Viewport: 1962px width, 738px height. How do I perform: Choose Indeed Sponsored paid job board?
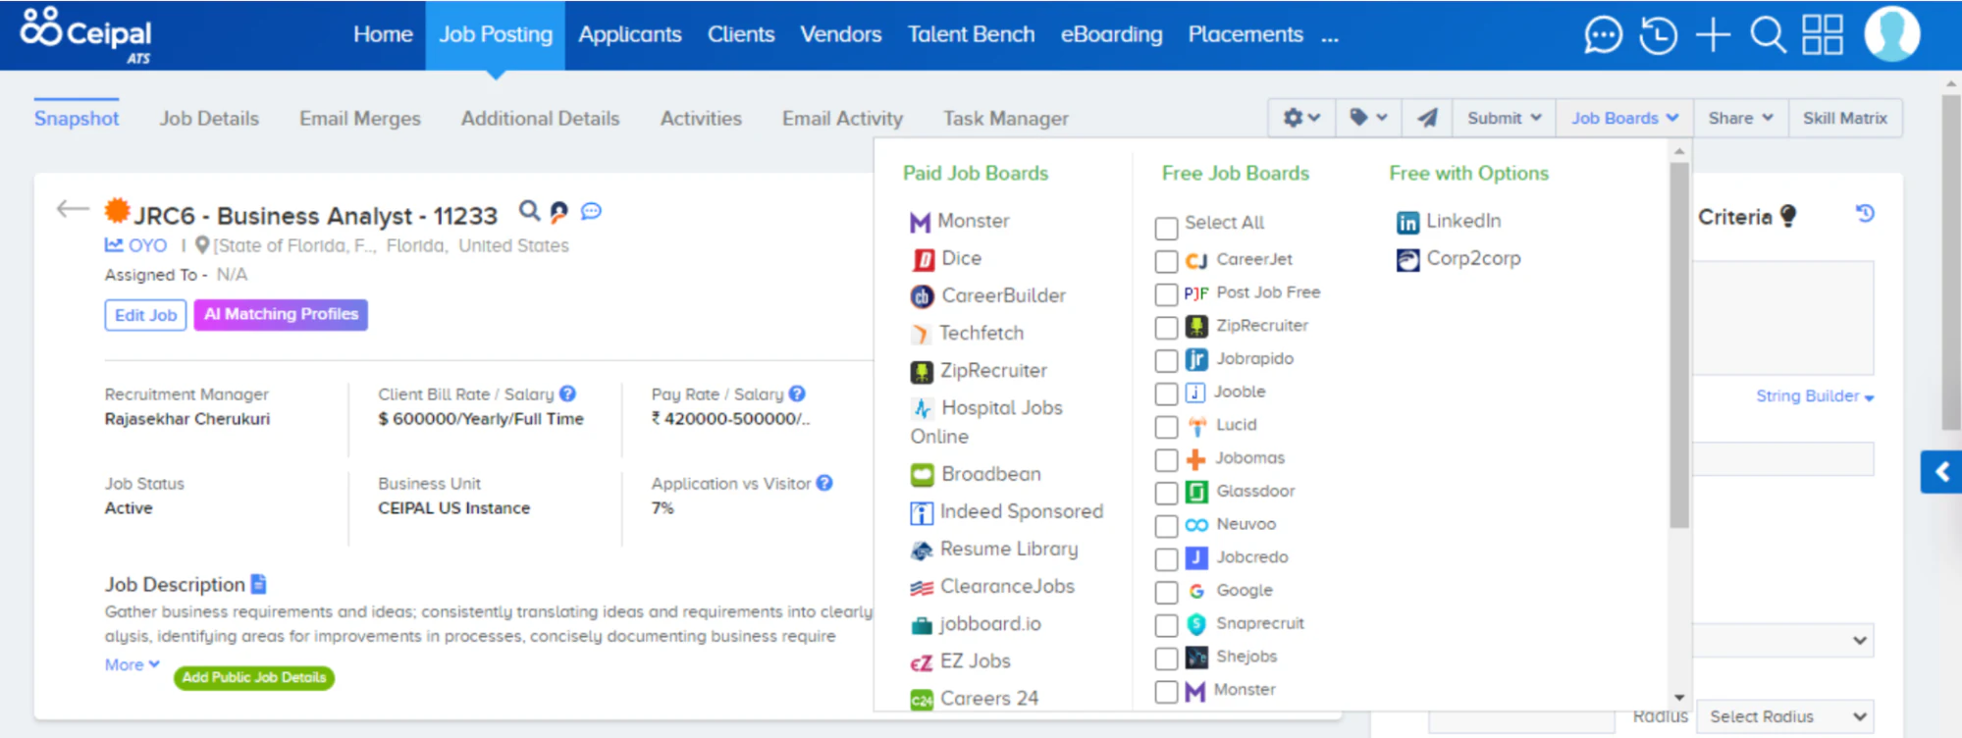[x=1008, y=511]
